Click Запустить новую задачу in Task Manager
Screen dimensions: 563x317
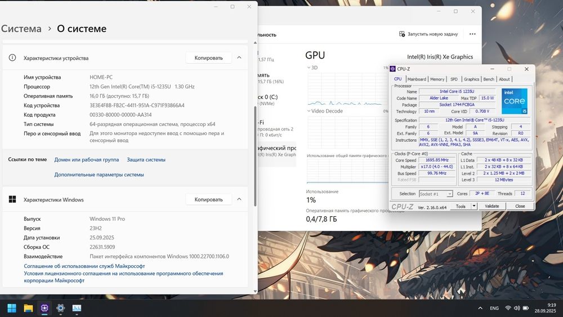[432, 34]
